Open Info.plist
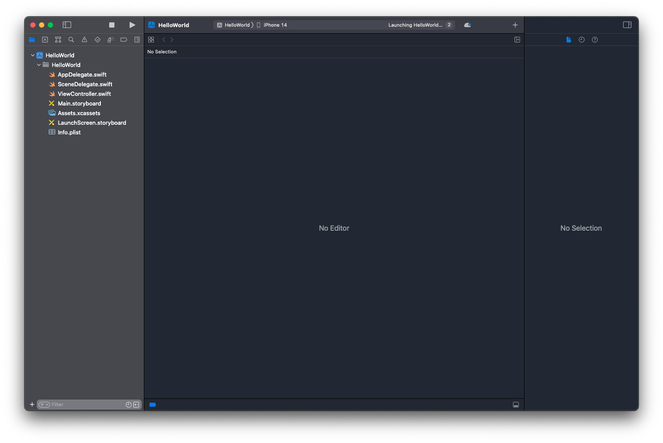The height and width of the screenshot is (443, 663). point(69,132)
